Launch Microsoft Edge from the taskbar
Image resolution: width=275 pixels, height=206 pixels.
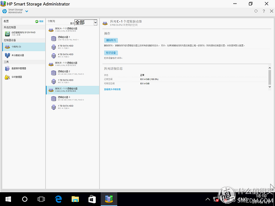pos(58,199)
